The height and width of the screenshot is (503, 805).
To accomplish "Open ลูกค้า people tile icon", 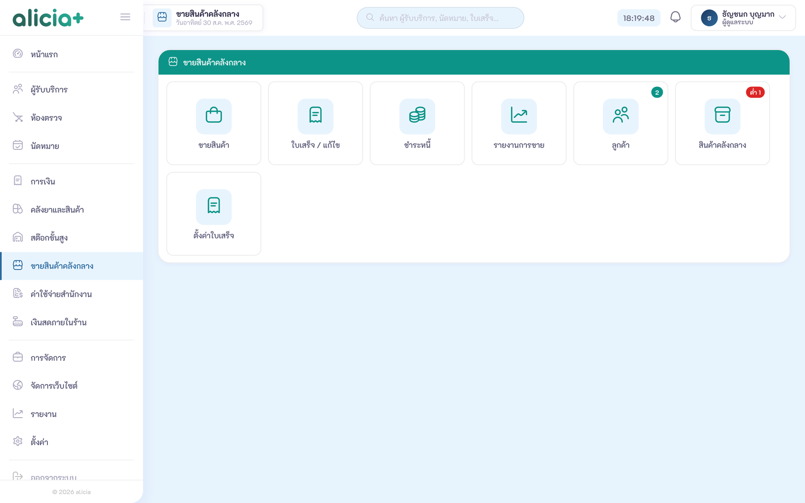I will tap(621, 116).
